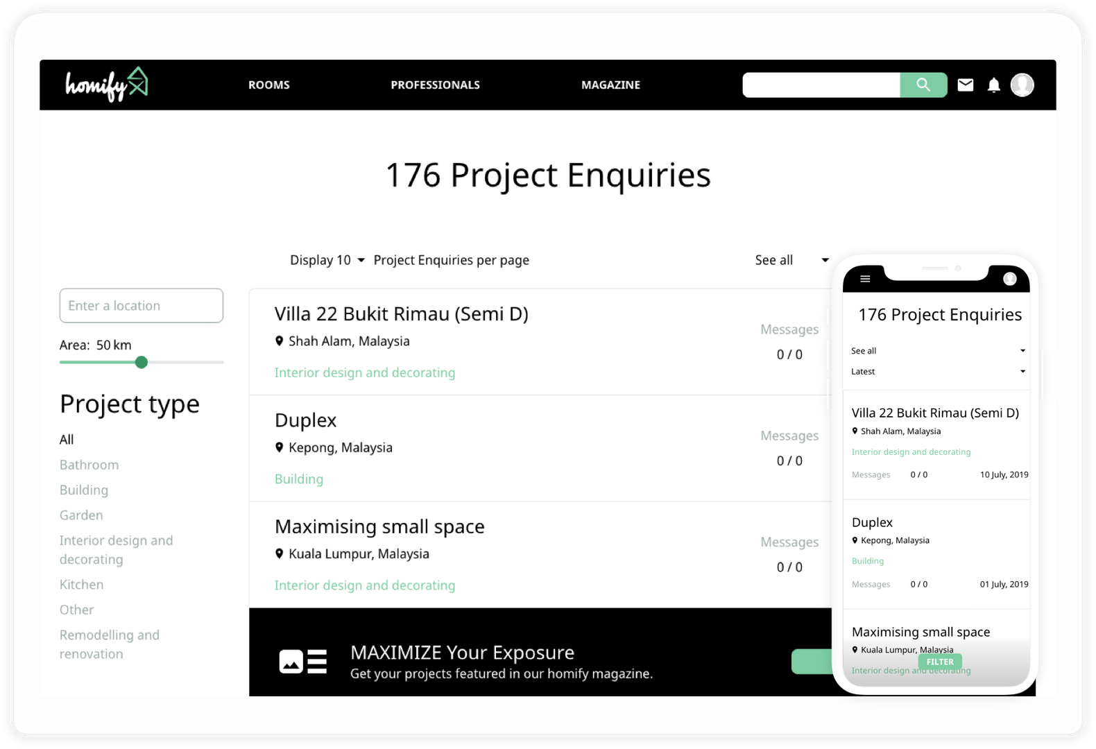Click the green search magnifier button

923,85
